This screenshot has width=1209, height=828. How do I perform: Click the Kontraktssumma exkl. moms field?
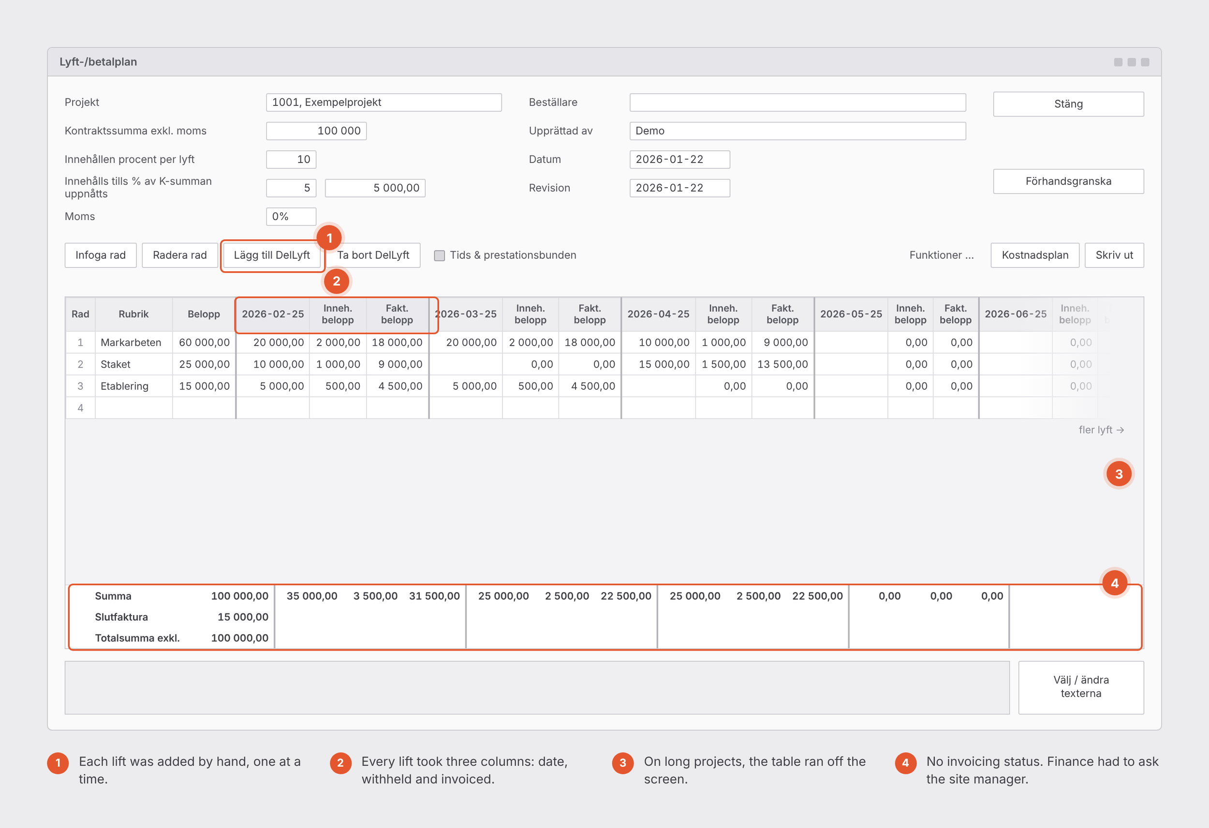tap(316, 131)
